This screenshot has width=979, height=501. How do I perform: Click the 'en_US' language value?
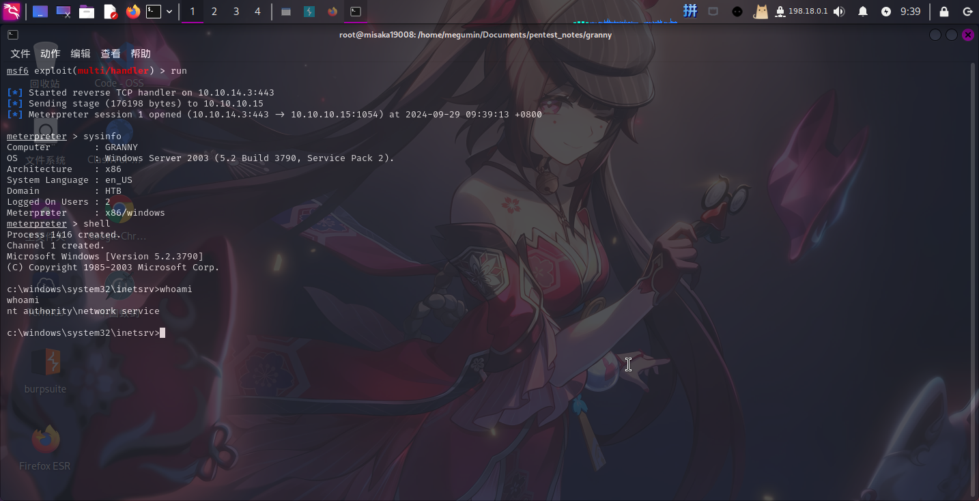coord(119,180)
